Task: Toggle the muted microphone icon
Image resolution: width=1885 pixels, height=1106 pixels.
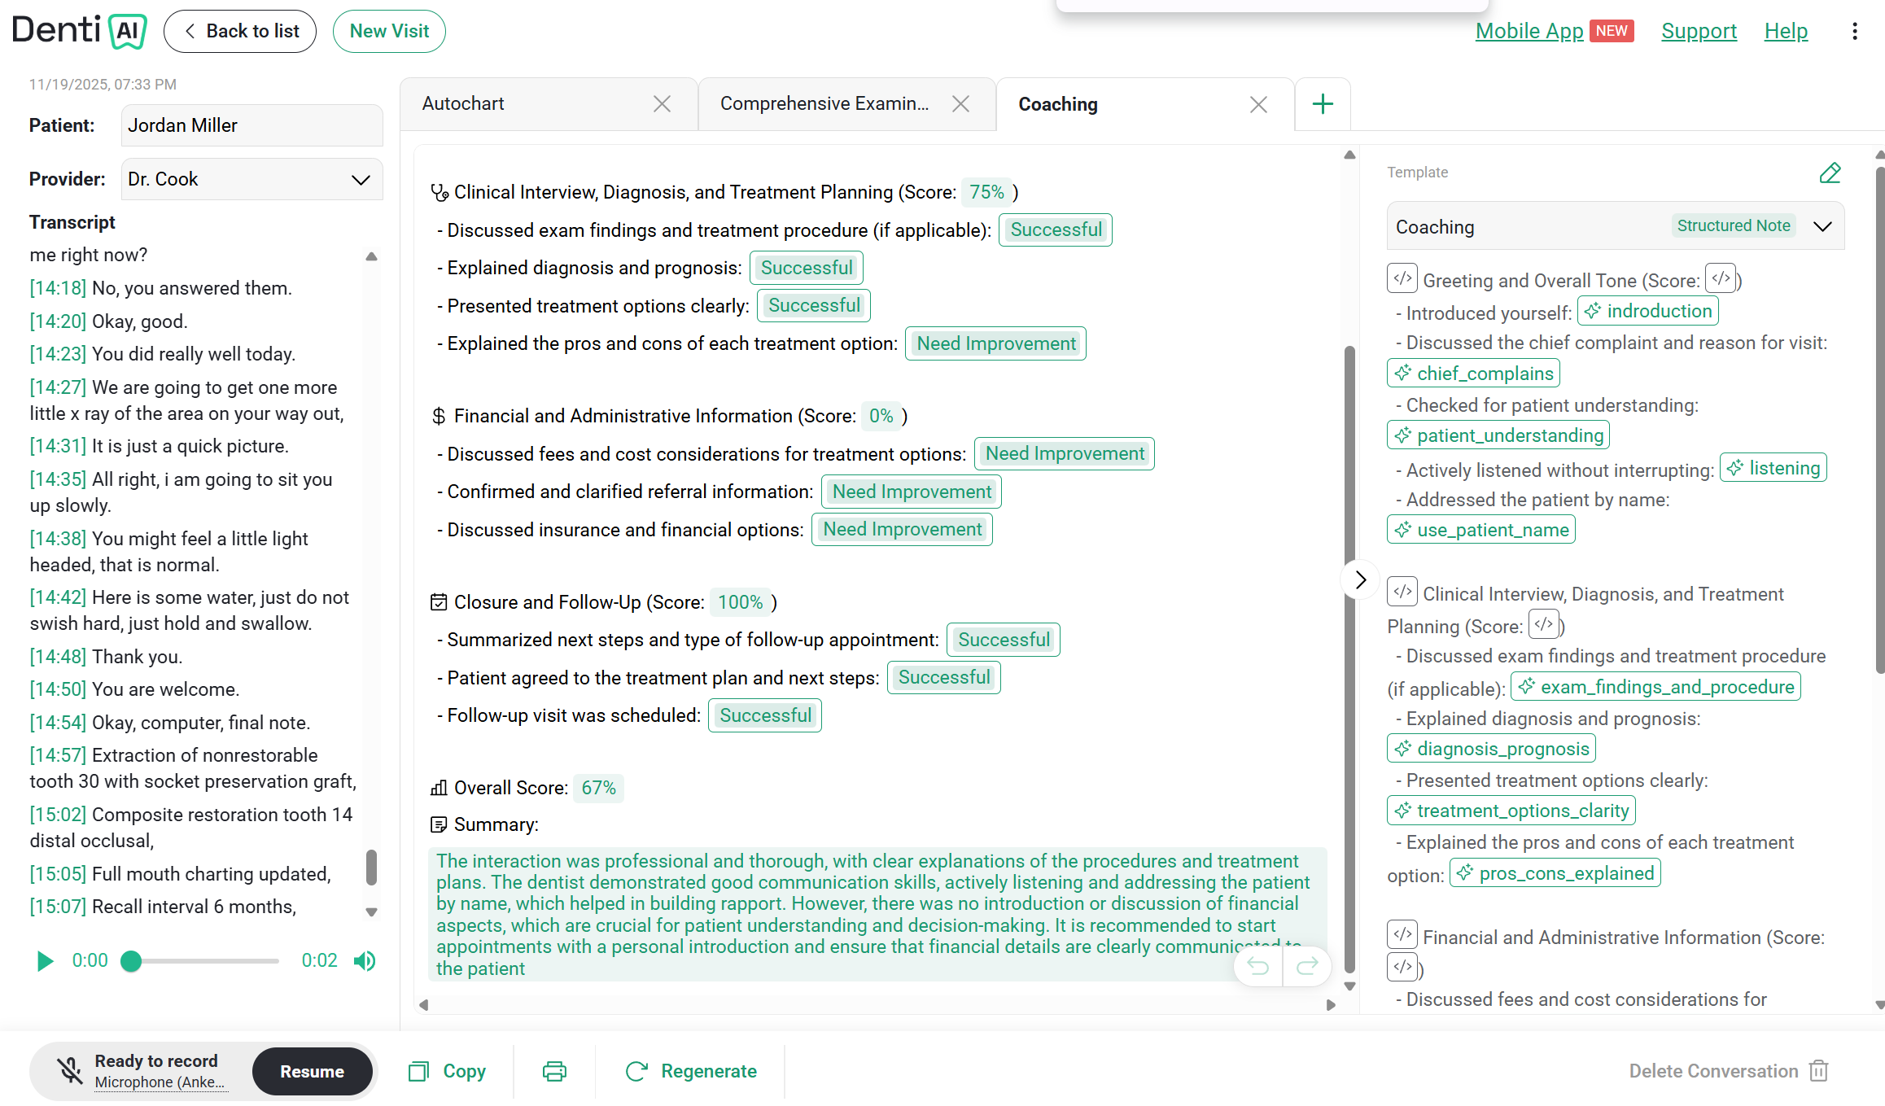Action: coord(70,1071)
